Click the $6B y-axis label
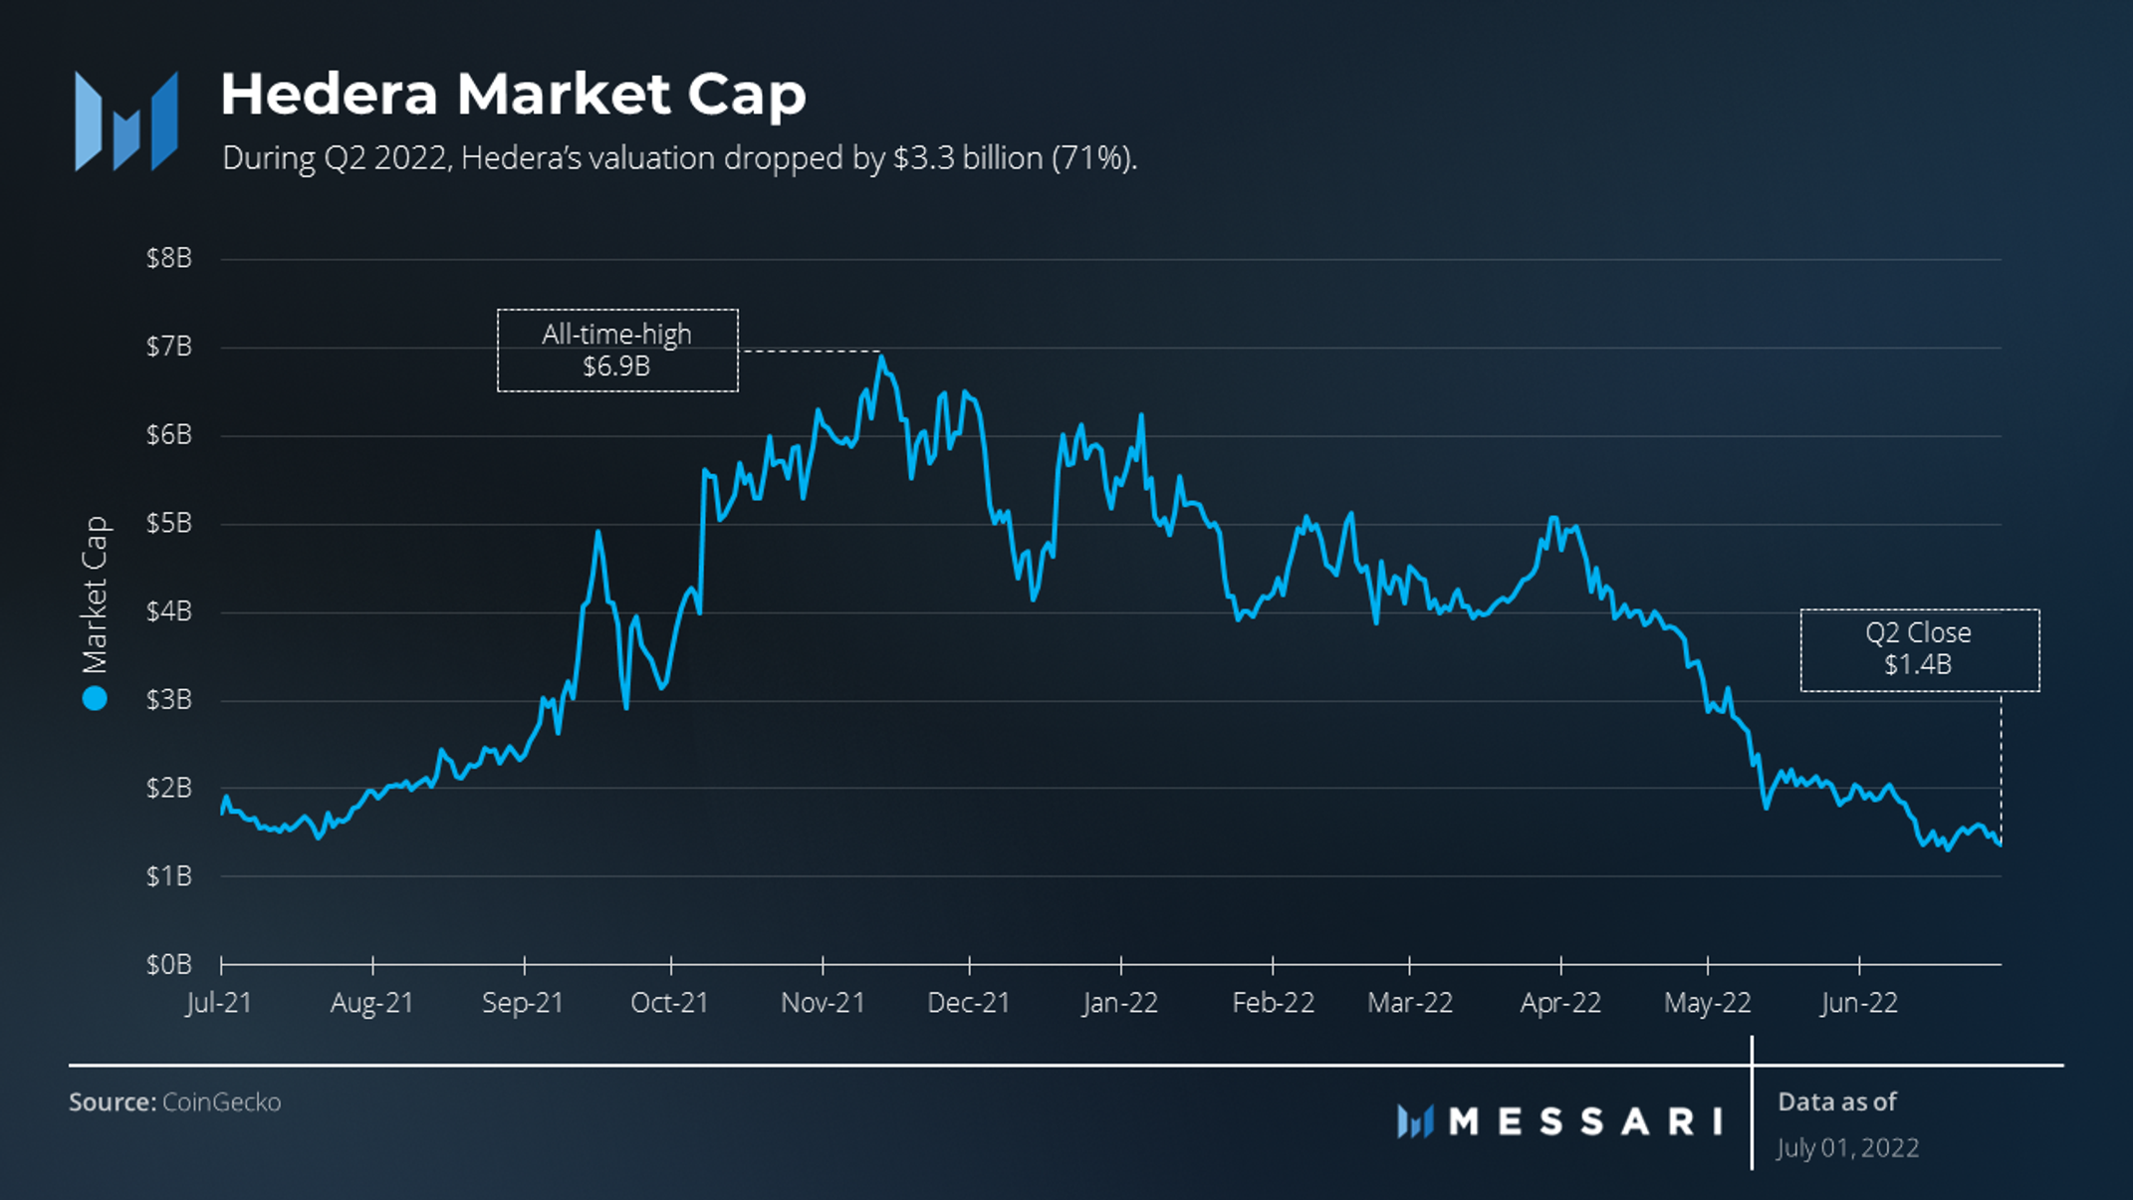The image size is (2133, 1200). [169, 435]
